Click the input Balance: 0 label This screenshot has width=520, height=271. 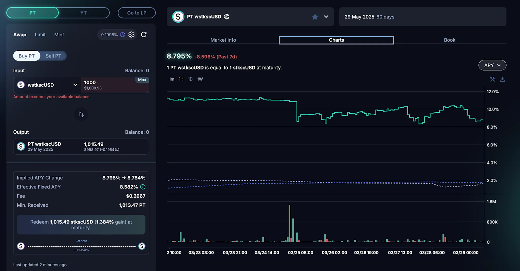click(x=137, y=71)
